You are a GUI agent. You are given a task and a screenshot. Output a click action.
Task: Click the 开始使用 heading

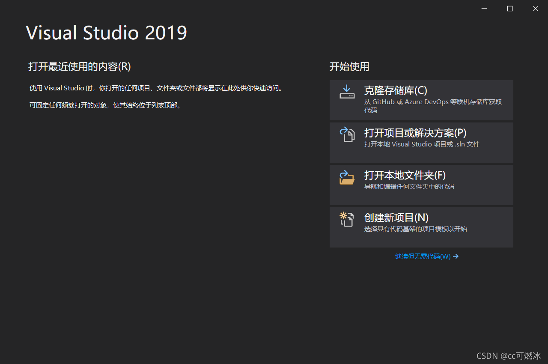pos(349,66)
